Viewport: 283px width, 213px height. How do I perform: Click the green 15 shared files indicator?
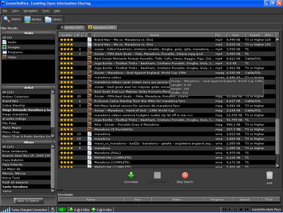click(x=62, y=210)
